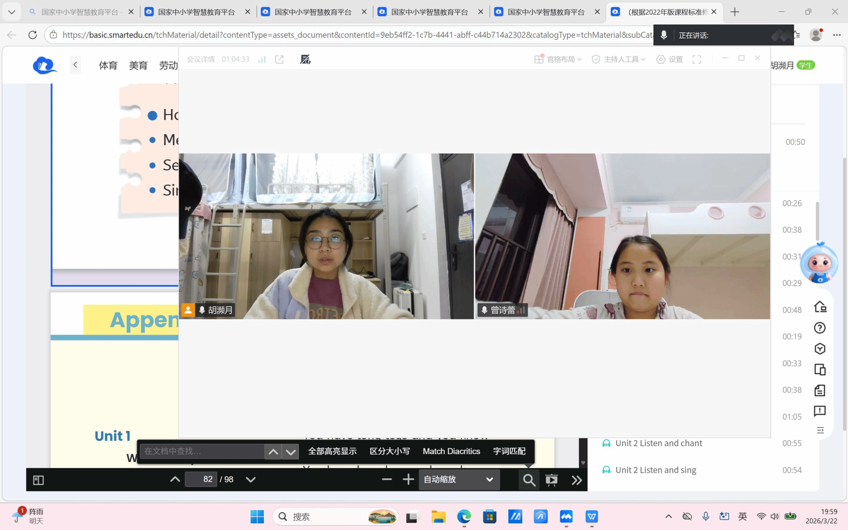Viewport: 848px width, 530px height.
Task: Play Unit 2 Listen and sing audio
Action: click(x=656, y=470)
